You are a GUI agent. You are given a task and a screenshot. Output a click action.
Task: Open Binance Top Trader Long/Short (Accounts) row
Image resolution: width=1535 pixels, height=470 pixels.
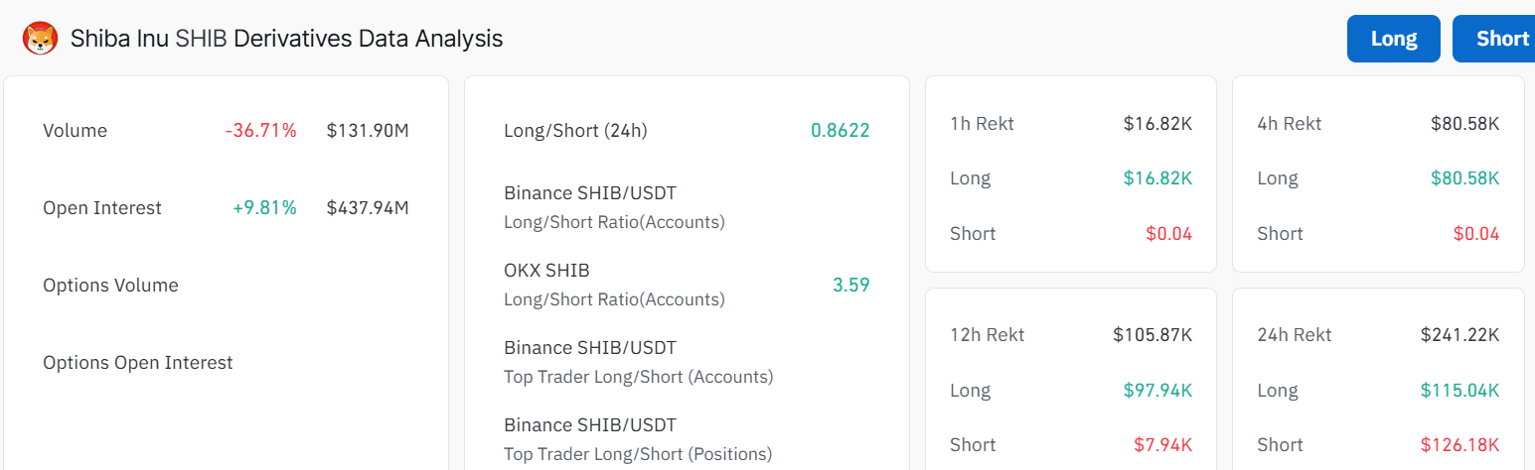(x=687, y=362)
